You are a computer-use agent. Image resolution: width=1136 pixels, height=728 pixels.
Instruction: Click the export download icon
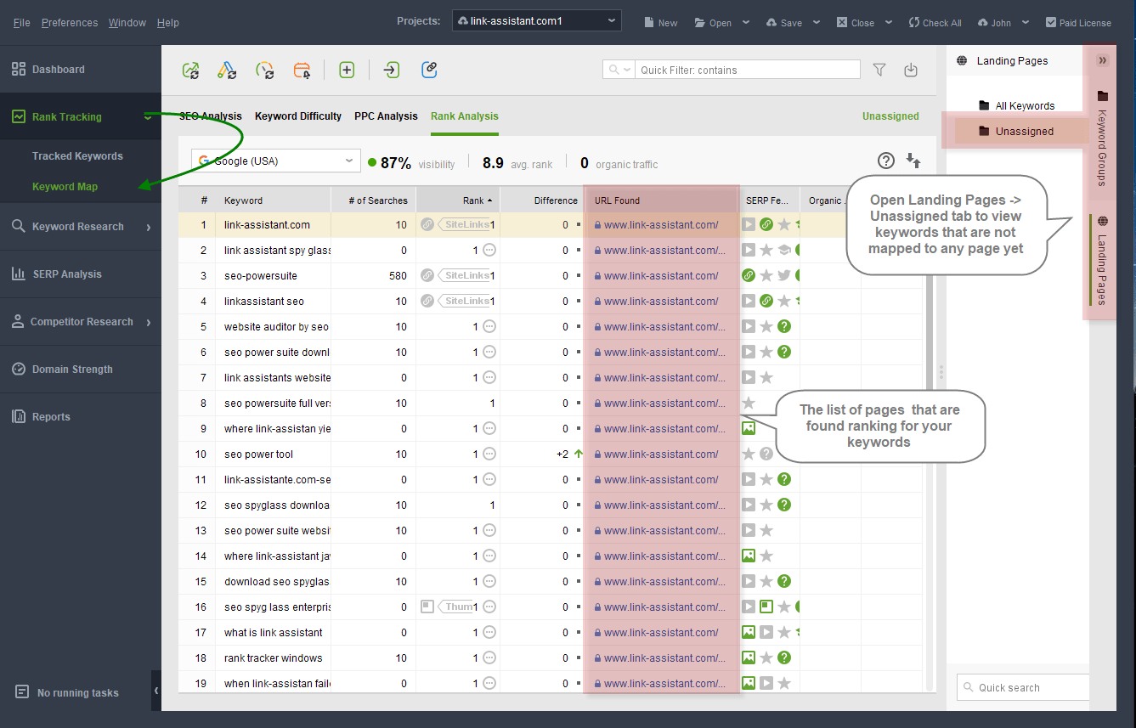[x=911, y=71]
